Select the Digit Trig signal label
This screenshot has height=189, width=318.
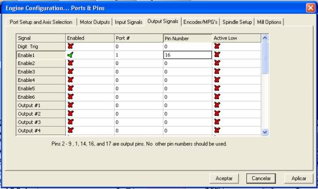click(x=41, y=47)
